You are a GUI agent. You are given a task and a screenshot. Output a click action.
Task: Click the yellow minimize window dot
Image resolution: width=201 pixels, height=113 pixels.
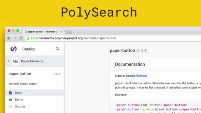click(x=13, y=31)
